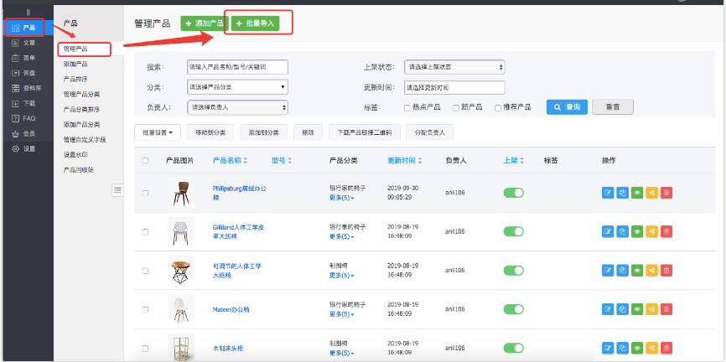The height and width of the screenshot is (362, 726).
Task: Check the 热点产品 tag checkbox
Action: point(407,107)
